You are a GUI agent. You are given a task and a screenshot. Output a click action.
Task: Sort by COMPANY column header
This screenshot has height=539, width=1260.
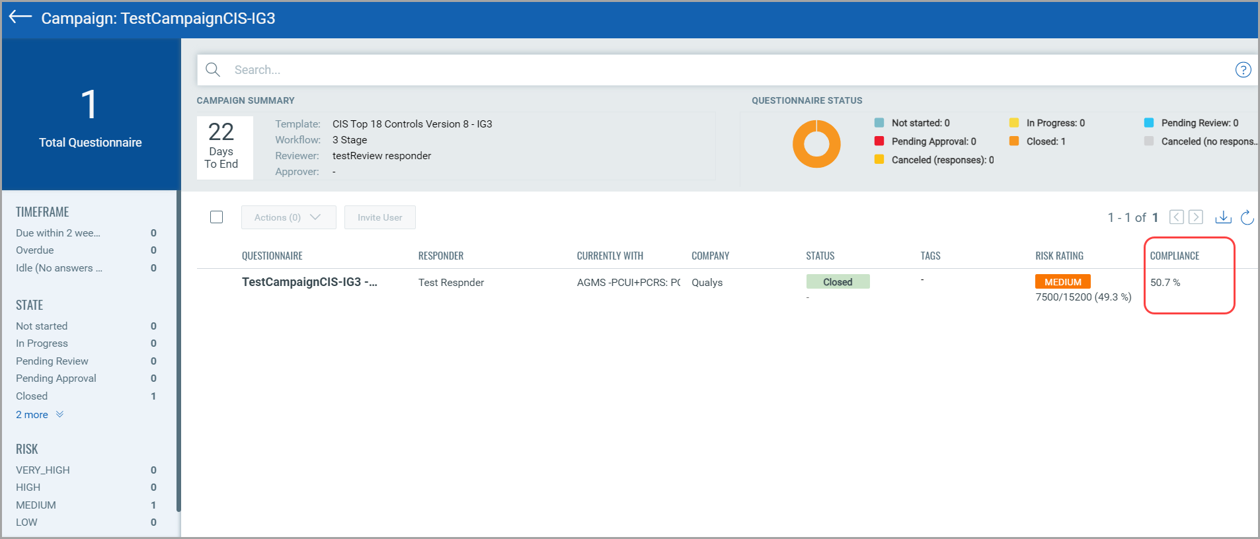(x=710, y=256)
